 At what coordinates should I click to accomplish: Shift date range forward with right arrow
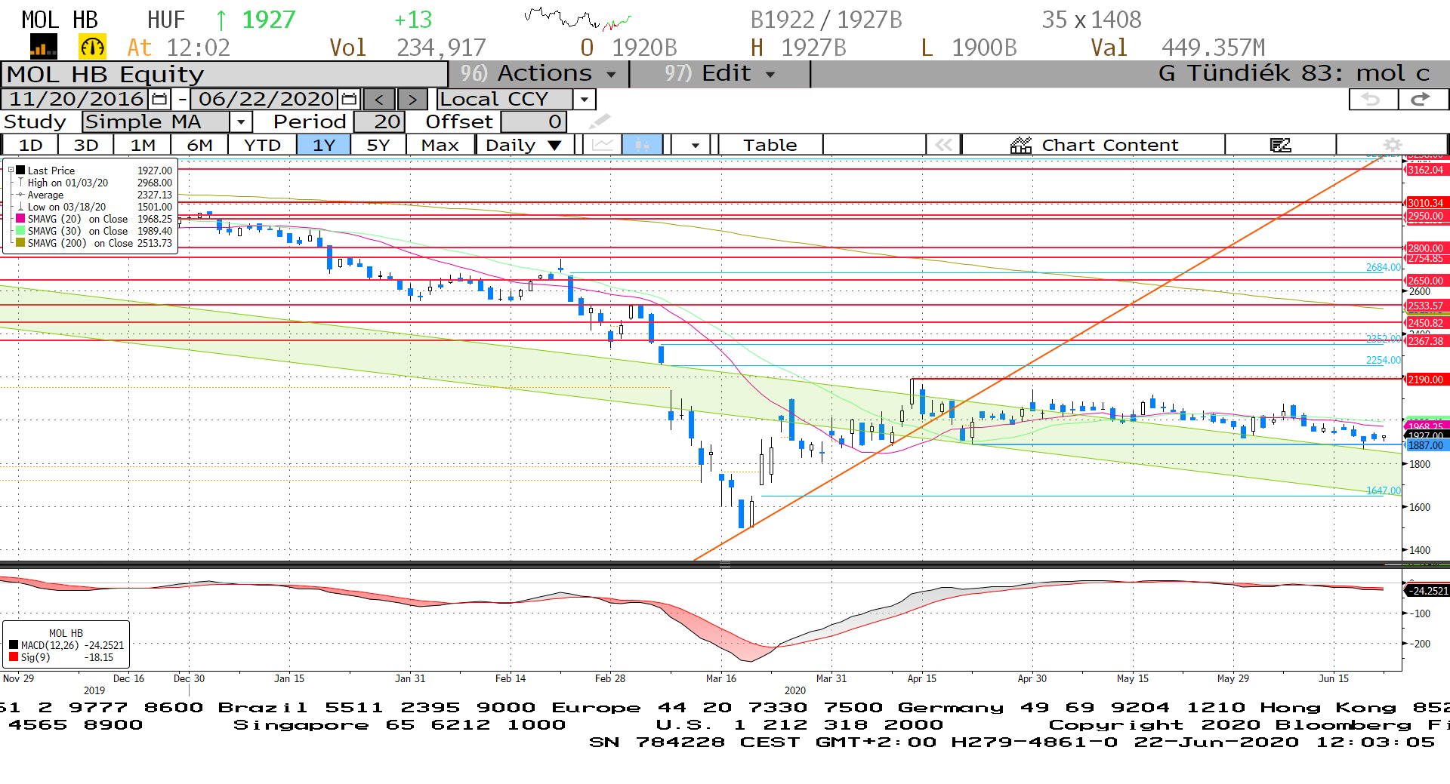coord(412,100)
